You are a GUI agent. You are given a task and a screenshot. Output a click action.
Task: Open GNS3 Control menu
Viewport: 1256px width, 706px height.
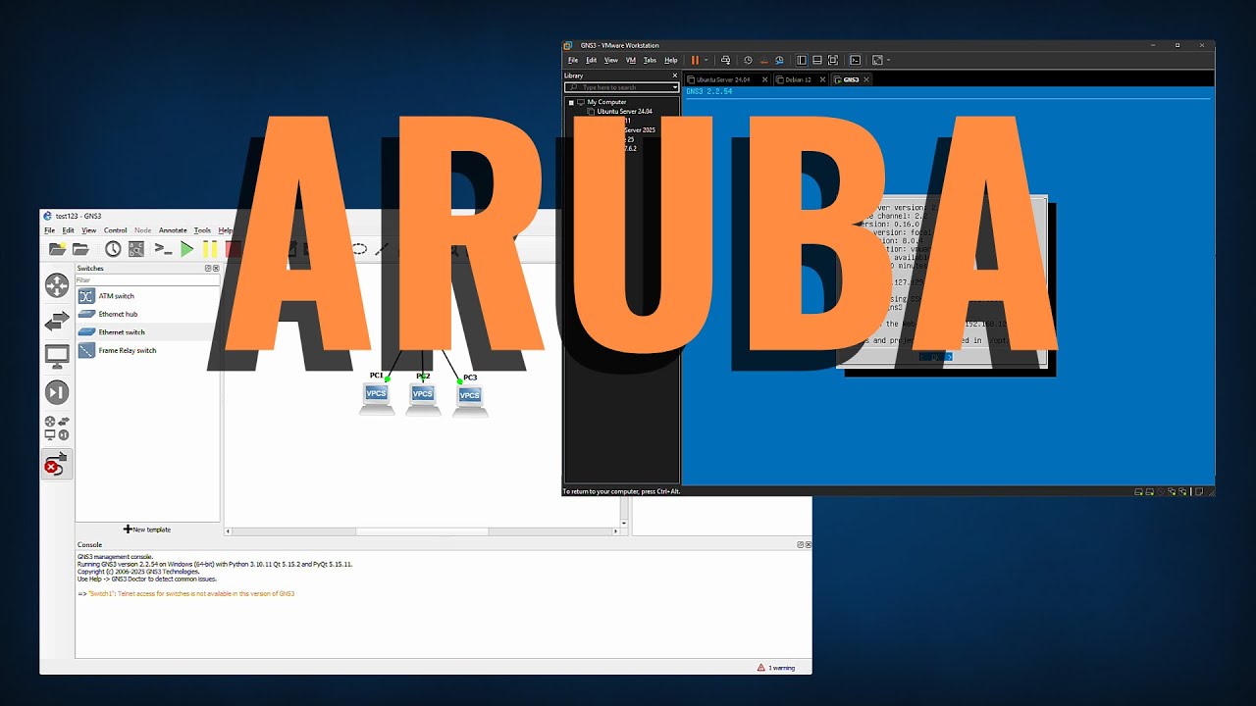click(115, 230)
